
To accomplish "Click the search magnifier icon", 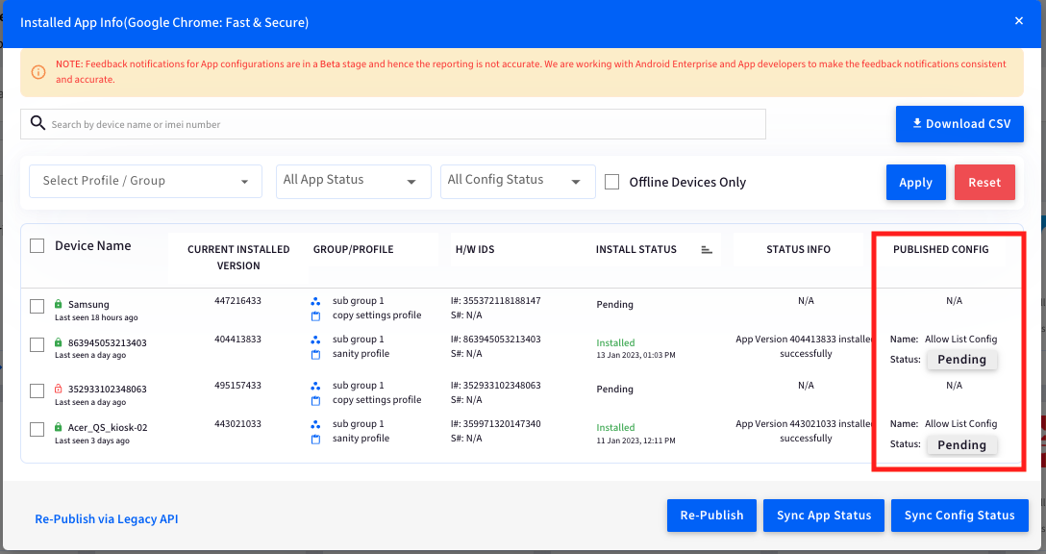I will 38,123.
